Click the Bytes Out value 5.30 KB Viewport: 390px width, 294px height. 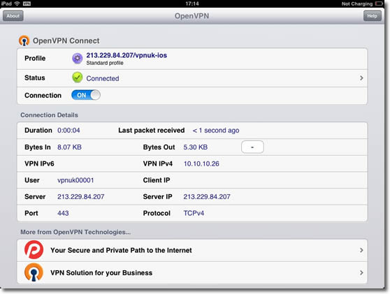[x=196, y=147]
